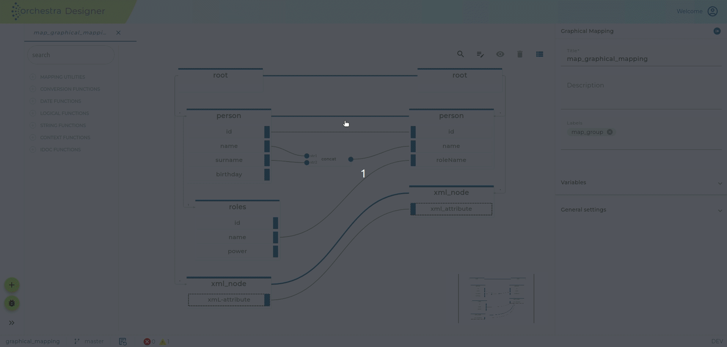The image size is (727, 347).
Task: Click the master branch name in status bar
Action: (94, 341)
